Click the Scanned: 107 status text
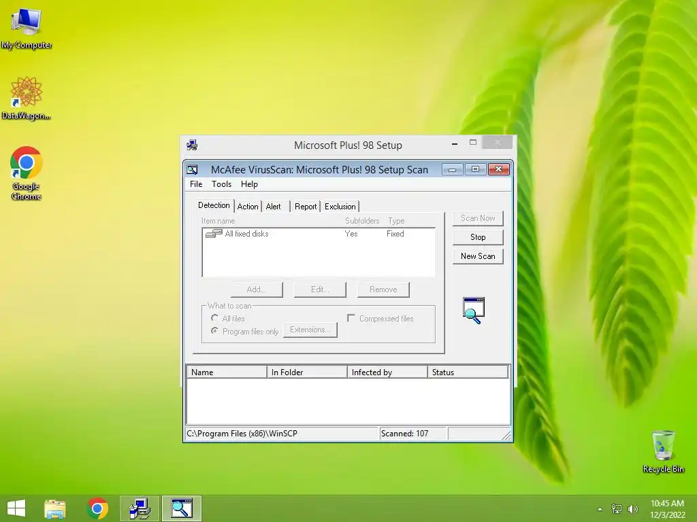The image size is (697, 522). 404,434
